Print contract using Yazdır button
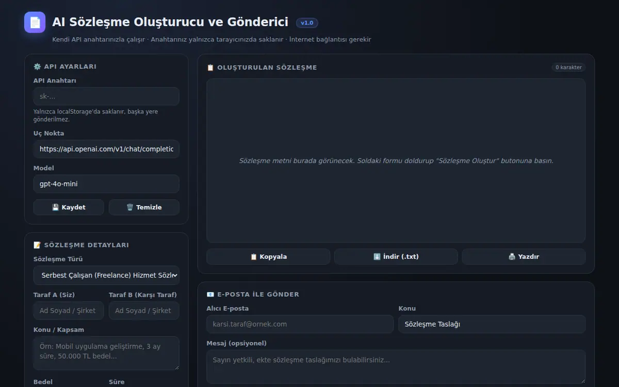Screen dimensions: 619x387 coord(524,256)
